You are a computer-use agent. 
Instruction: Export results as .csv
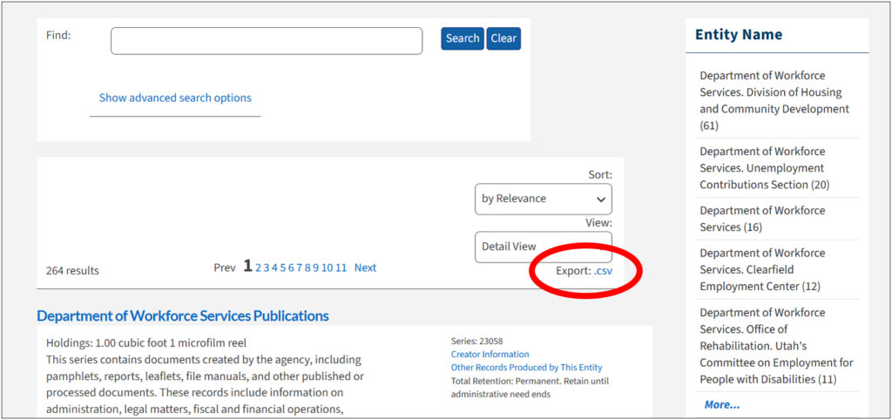pos(603,271)
